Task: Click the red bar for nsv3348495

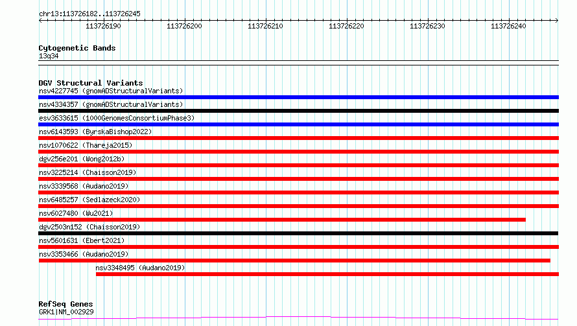Action: [327, 274]
